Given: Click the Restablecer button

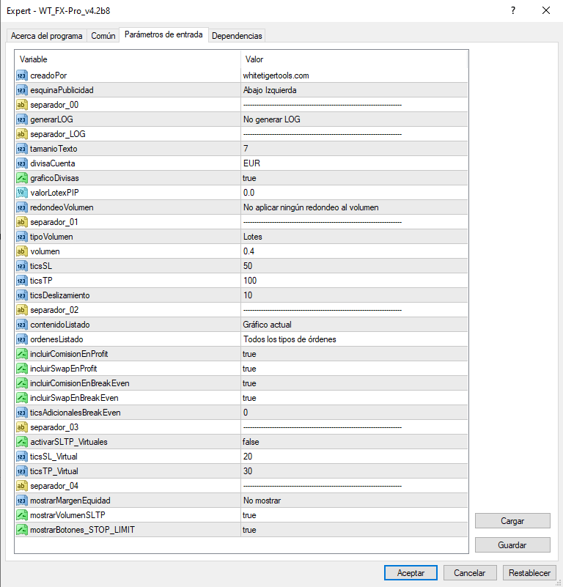Looking at the screenshot, I should pyautogui.click(x=529, y=573).
